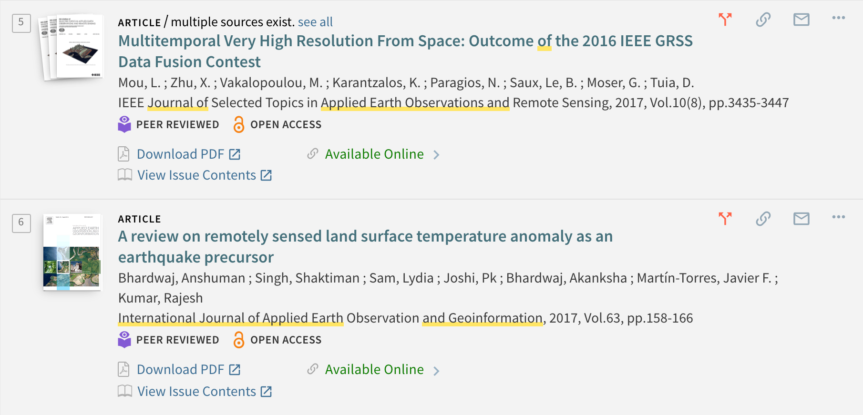The width and height of the screenshot is (863, 415).
Task: Click citation icon for result 6
Action: [725, 219]
